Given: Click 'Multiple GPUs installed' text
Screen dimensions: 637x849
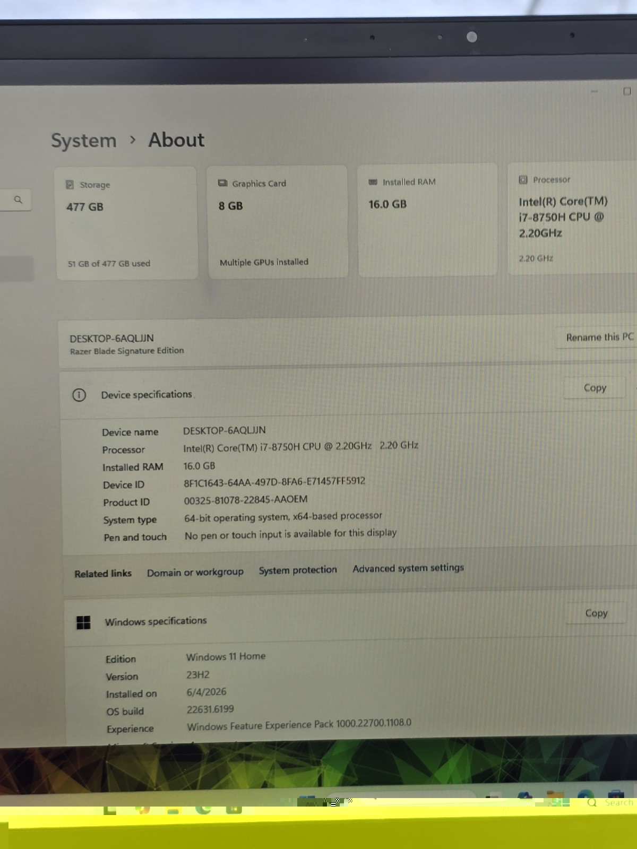Looking at the screenshot, I should tap(264, 262).
